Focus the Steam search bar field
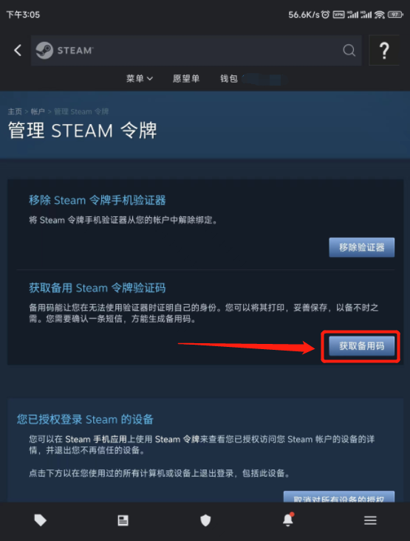Viewport: 410px width, 541px height. (197, 50)
